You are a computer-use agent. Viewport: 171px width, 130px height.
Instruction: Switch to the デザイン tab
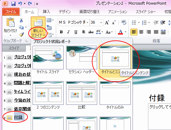point(65,12)
